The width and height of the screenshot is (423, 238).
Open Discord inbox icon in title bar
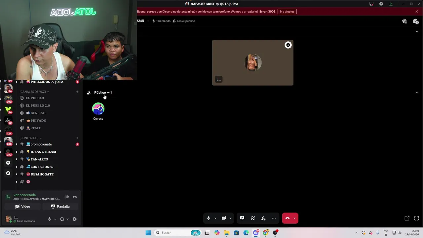(x=371, y=4)
